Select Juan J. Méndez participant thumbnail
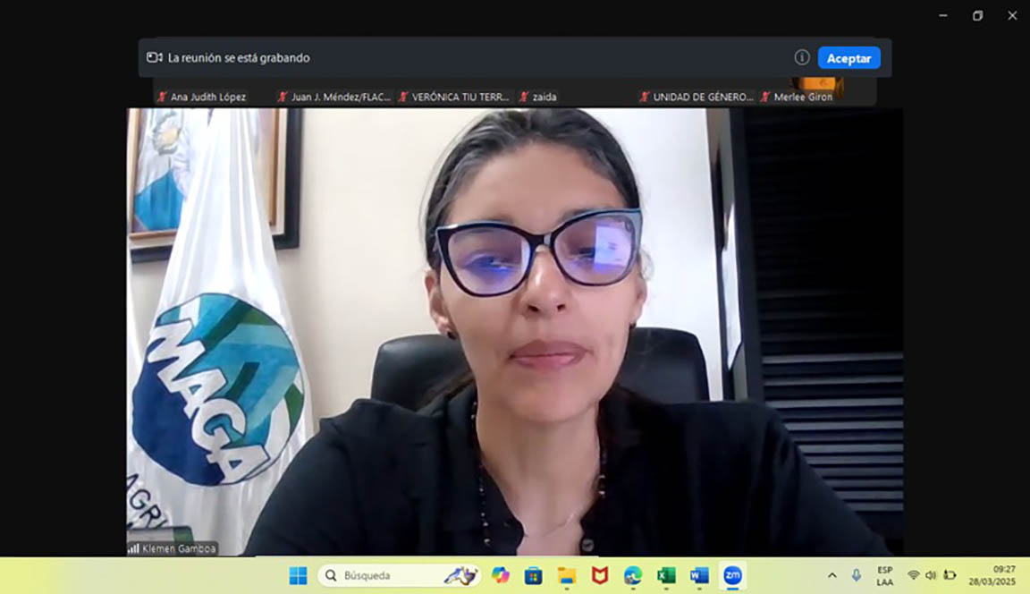The height and width of the screenshot is (594, 1030). pos(334,97)
